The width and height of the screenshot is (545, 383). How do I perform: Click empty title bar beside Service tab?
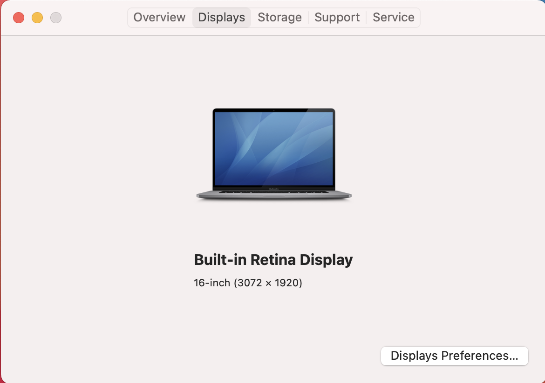pos(481,17)
